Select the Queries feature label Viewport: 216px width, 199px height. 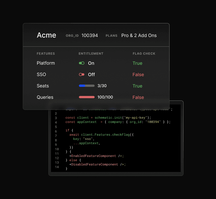pyautogui.click(x=45, y=97)
